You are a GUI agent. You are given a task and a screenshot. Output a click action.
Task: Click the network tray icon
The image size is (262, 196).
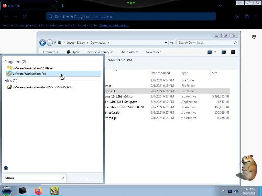click(x=236, y=191)
